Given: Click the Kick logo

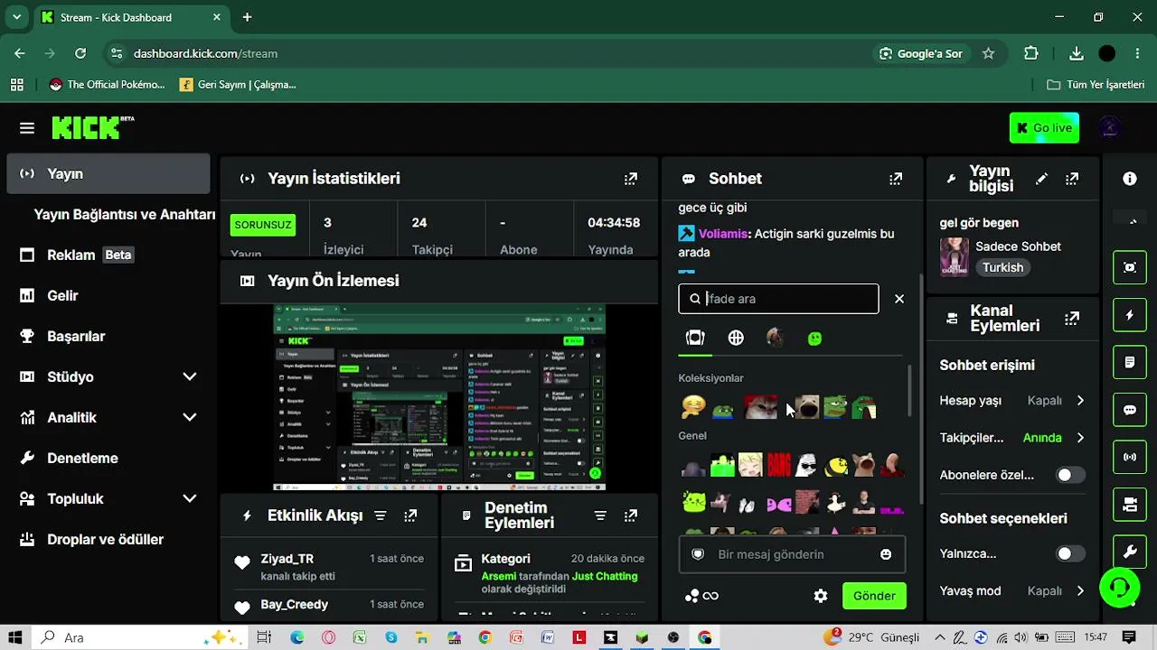Looking at the screenshot, I should tap(92, 127).
